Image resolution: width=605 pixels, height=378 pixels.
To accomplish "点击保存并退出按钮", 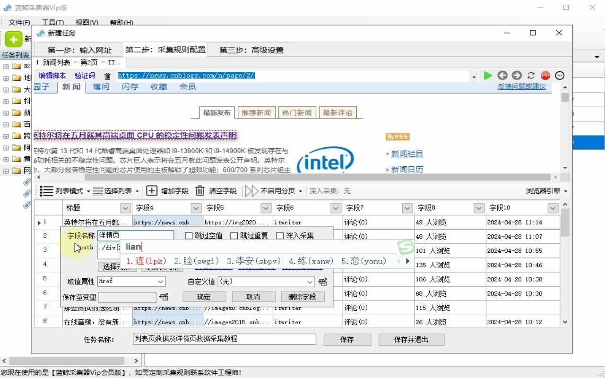I will click(x=411, y=339).
